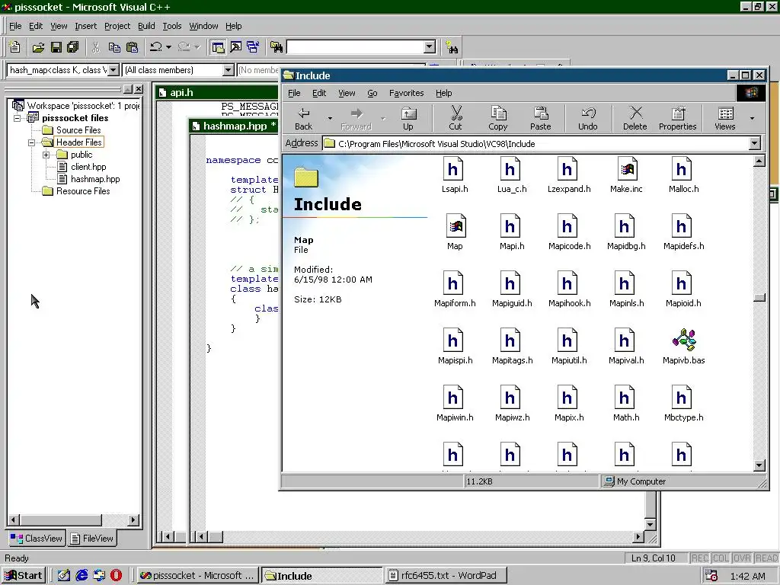
Task: Open the Address bar dropdown
Action: (755, 144)
